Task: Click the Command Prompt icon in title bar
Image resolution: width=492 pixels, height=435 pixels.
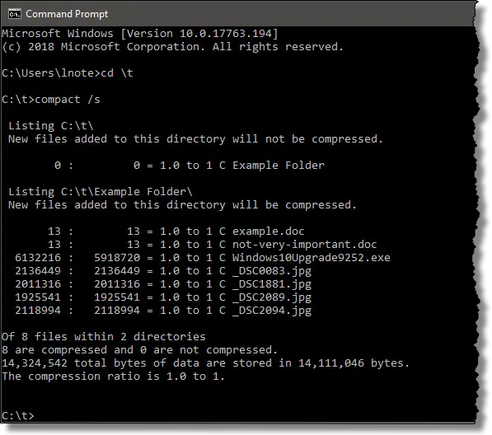Action: tap(15, 14)
